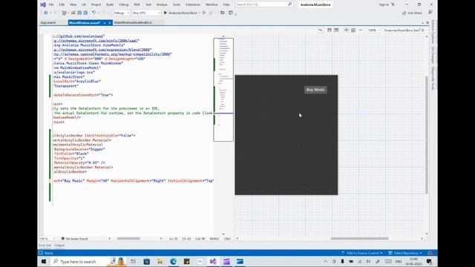Select the vertical split layout icon in previewer
The height and width of the screenshot is (267, 475).
(x=330, y=30)
